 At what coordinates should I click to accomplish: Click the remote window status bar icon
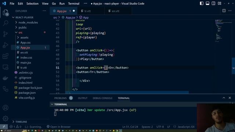(4, 126)
